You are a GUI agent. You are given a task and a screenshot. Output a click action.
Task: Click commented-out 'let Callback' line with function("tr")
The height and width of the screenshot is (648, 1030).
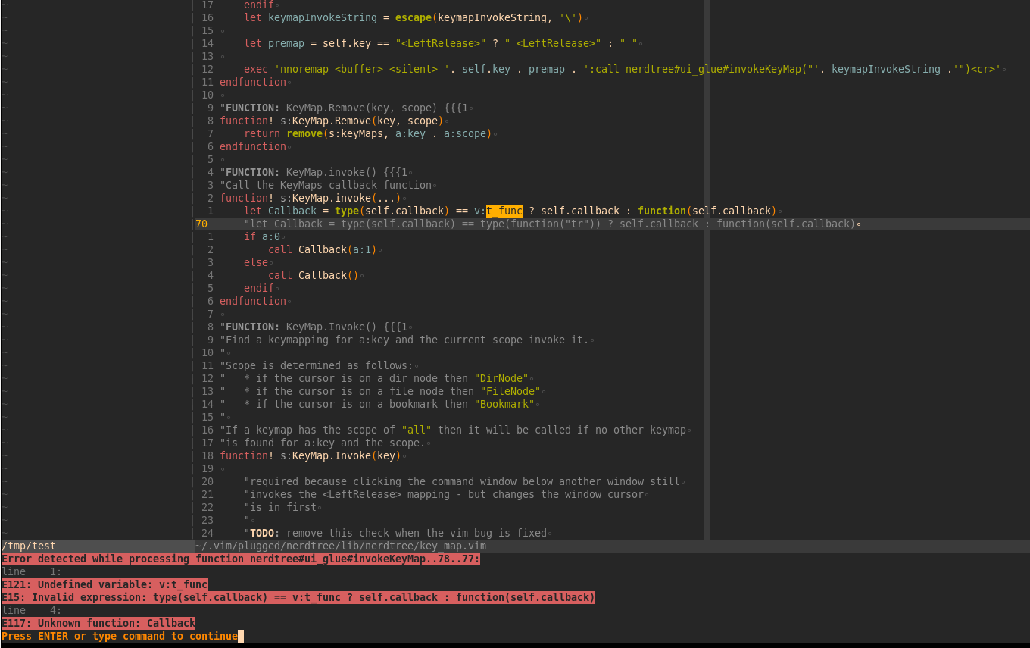[x=551, y=224]
